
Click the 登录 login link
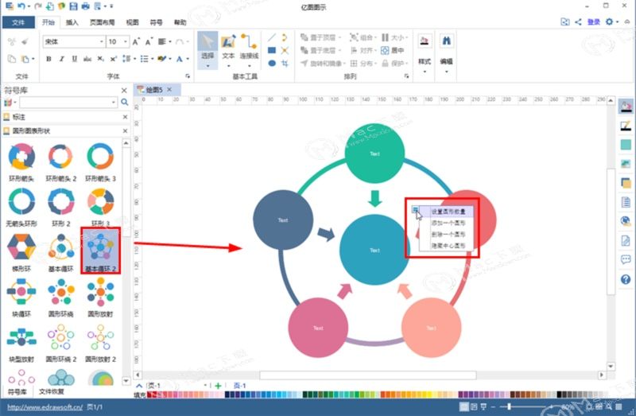click(593, 22)
